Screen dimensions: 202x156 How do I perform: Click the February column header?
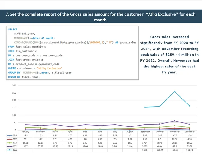(40, 132)
